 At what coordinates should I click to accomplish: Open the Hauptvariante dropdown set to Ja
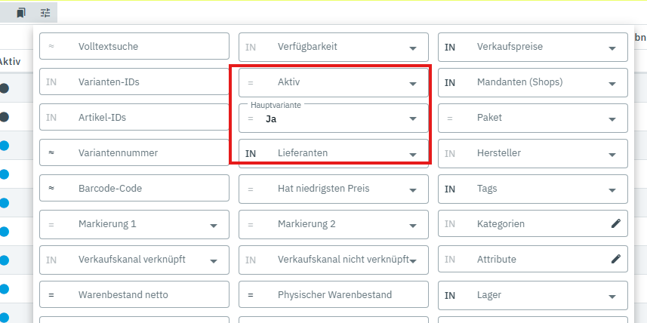(x=412, y=118)
